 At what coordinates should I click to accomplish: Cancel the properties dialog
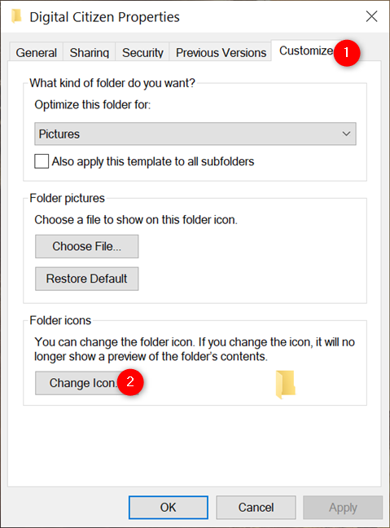256,508
